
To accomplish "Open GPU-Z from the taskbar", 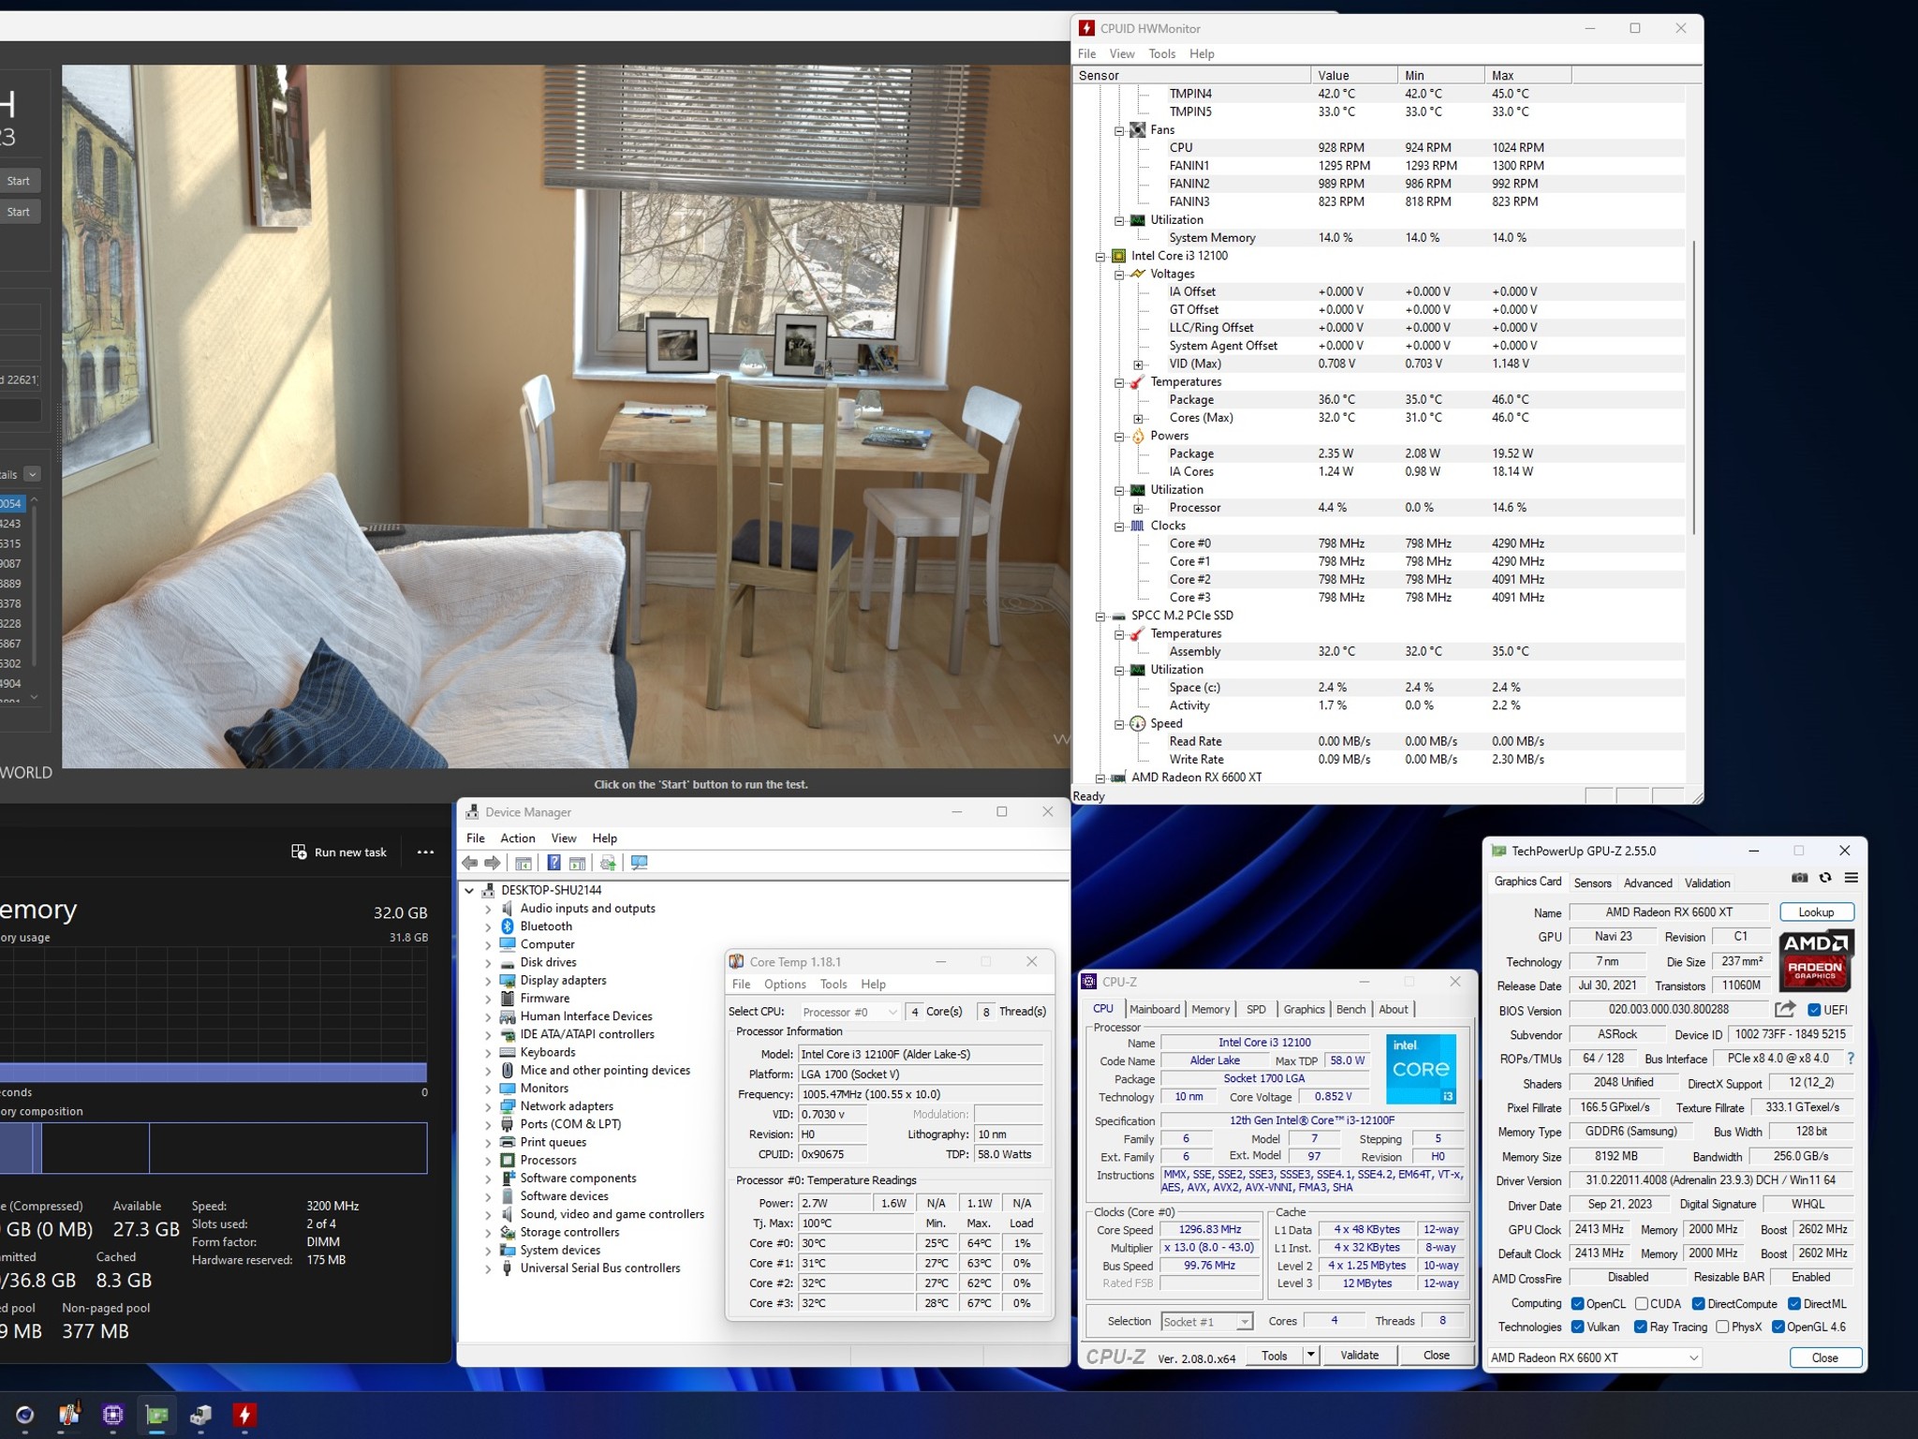I will pos(157,1415).
